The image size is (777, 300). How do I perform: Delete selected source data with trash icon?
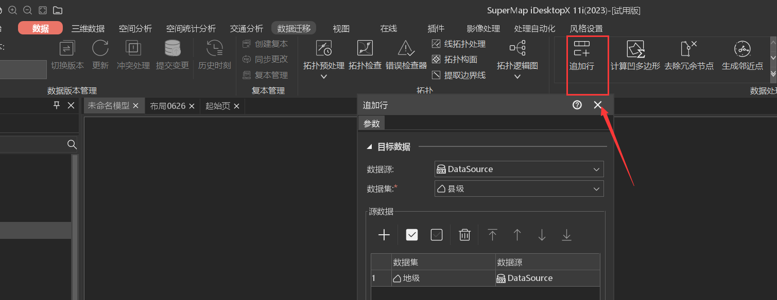464,235
